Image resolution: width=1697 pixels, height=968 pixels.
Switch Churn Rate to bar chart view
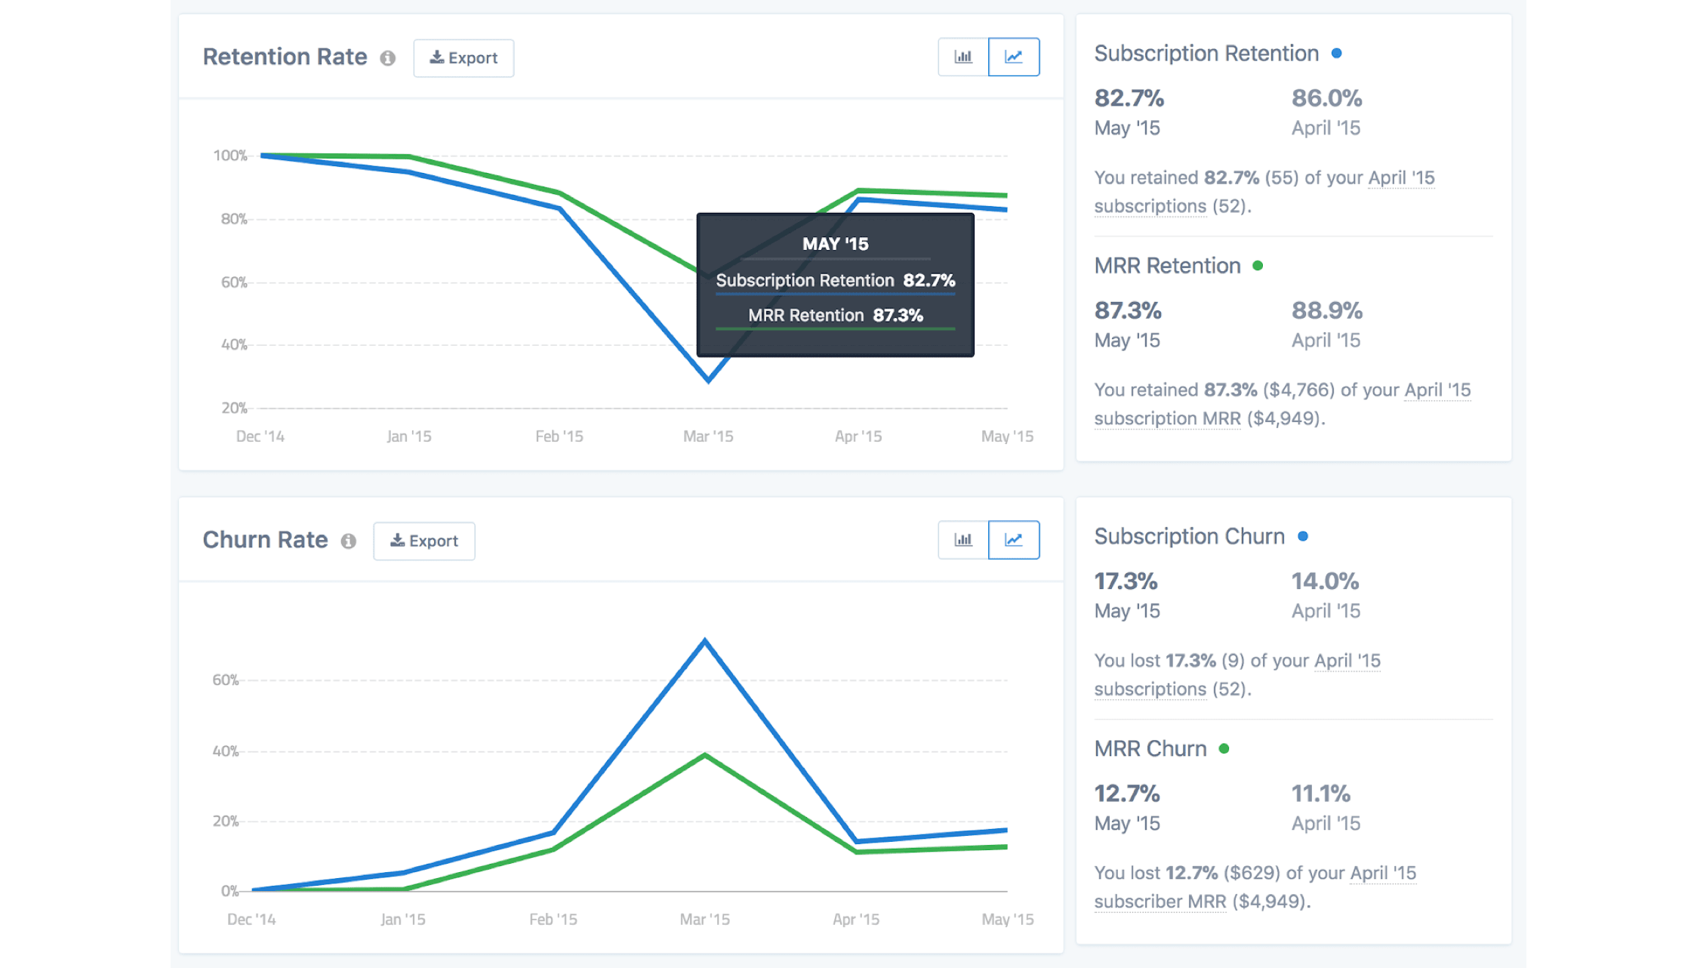point(962,540)
